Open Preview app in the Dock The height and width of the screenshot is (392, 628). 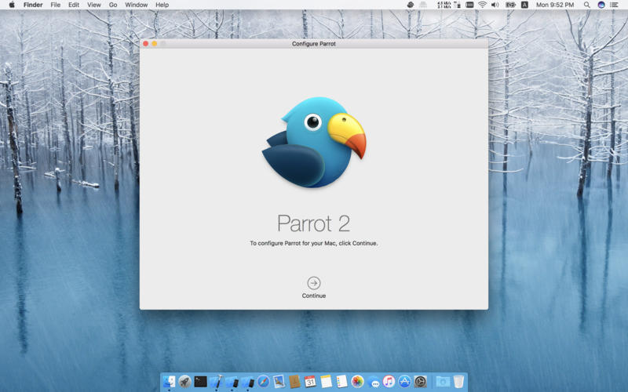(279, 381)
